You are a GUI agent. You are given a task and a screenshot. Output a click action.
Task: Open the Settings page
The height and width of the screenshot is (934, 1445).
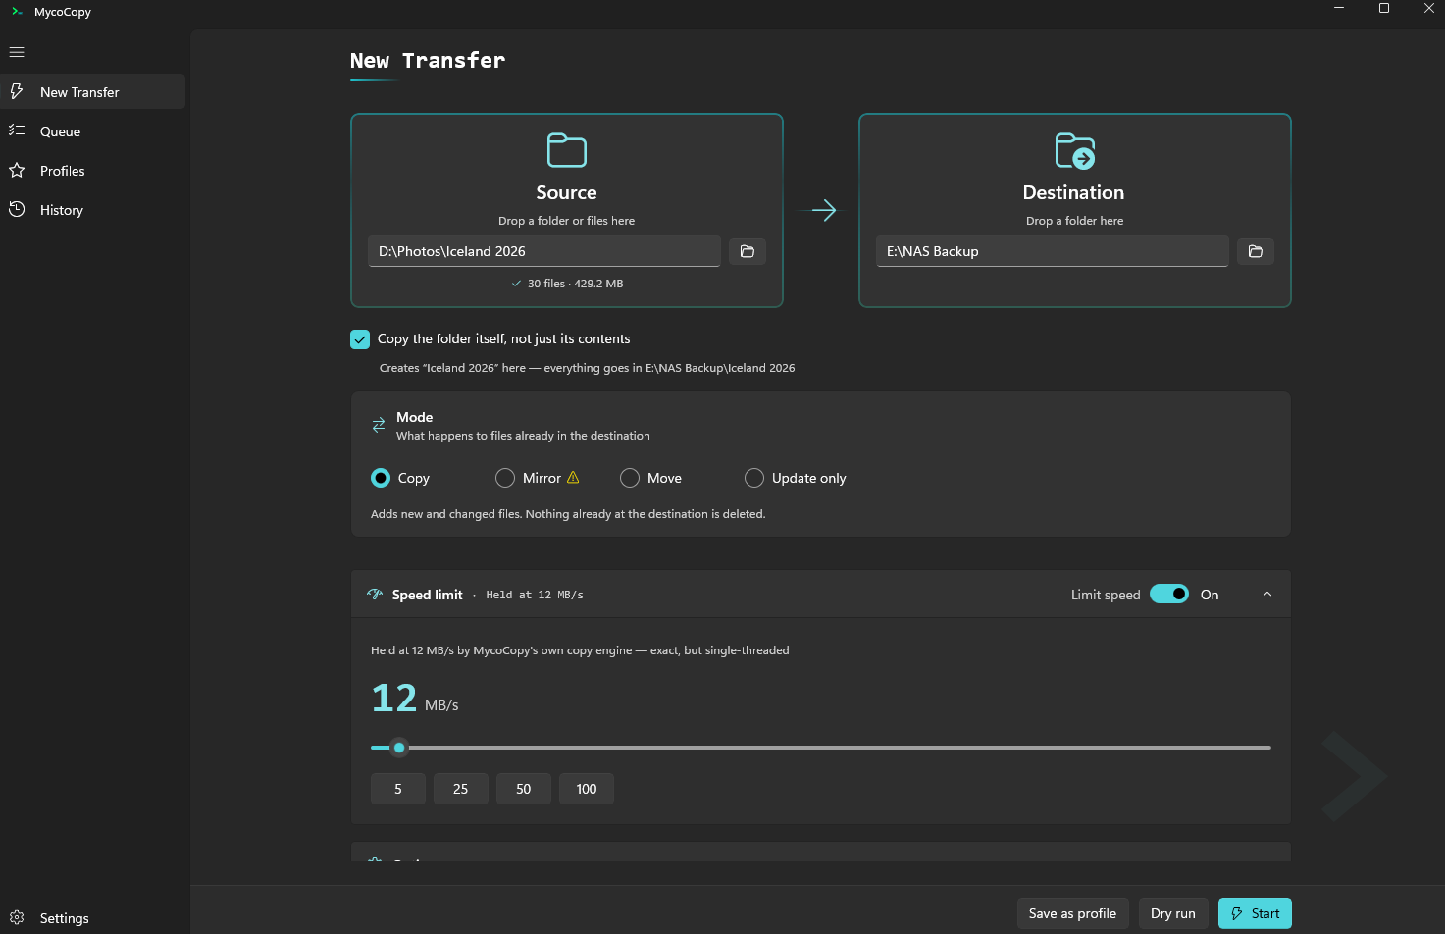point(92,917)
